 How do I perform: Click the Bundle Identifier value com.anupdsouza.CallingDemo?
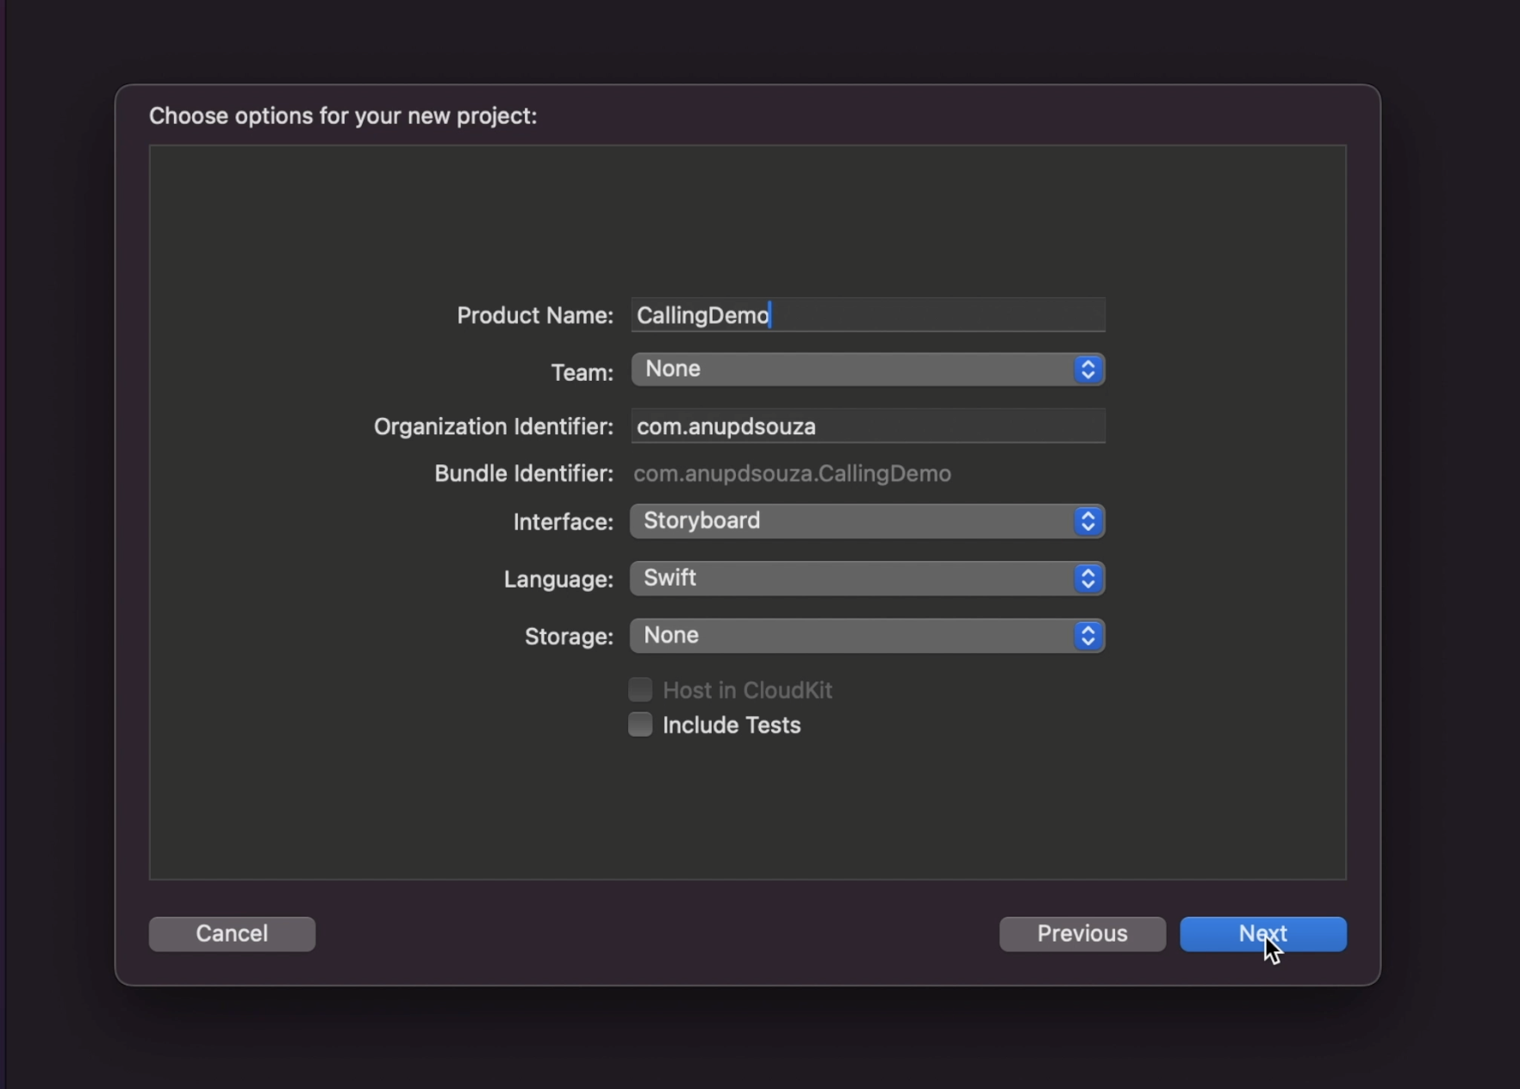pyautogui.click(x=792, y=474)
